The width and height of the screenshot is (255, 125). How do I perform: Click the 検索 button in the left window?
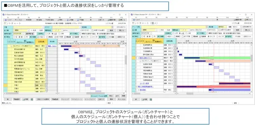pos(111,30)
